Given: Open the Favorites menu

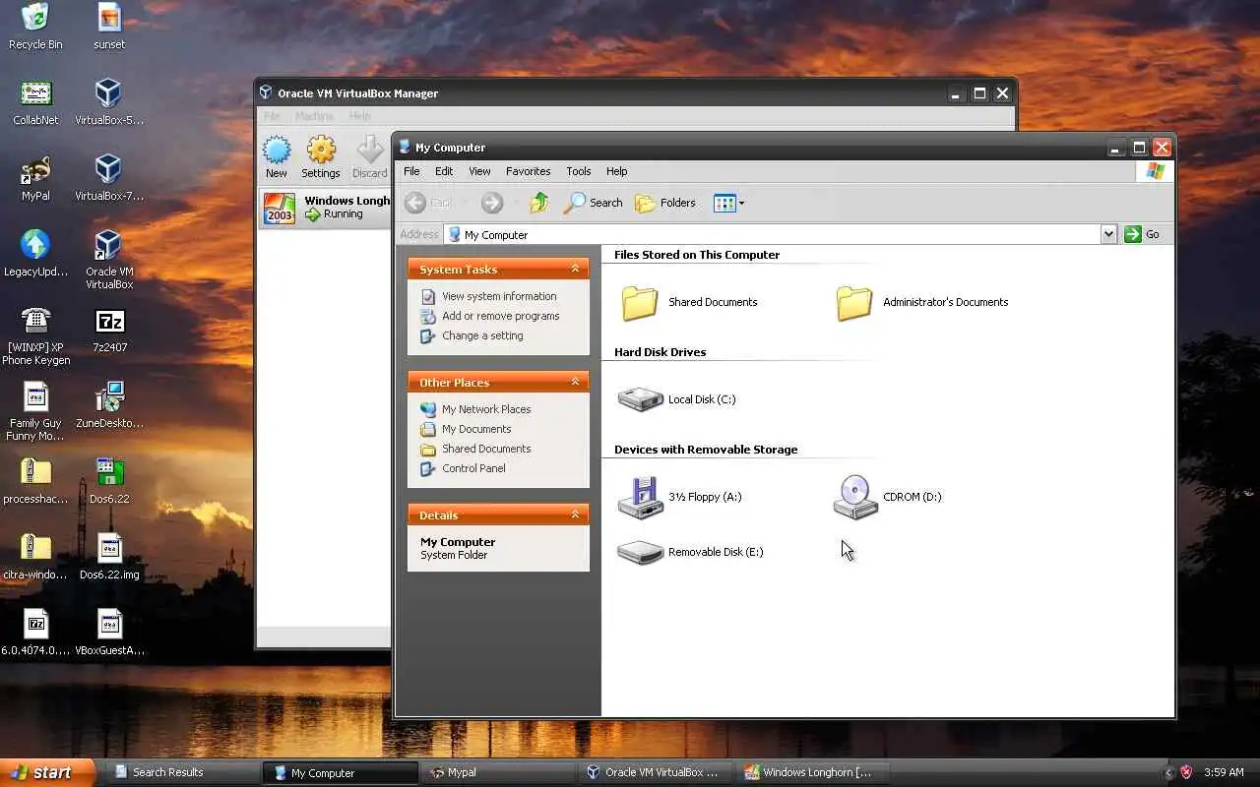Looking at the screenshot, I should pos(529,171).
